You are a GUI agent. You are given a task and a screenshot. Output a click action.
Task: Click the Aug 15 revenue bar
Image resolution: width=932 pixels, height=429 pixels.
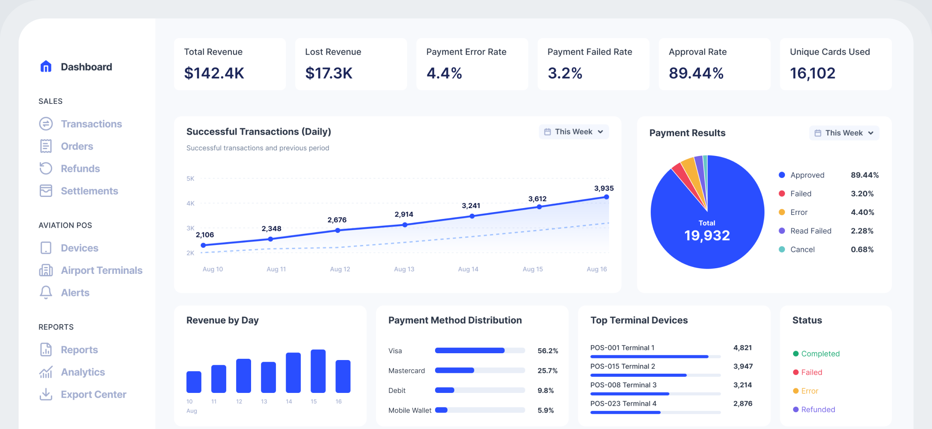point(318,371)
